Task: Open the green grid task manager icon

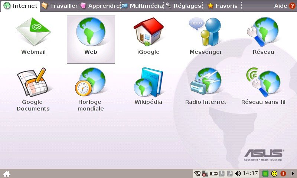Action: coord(265,174)
